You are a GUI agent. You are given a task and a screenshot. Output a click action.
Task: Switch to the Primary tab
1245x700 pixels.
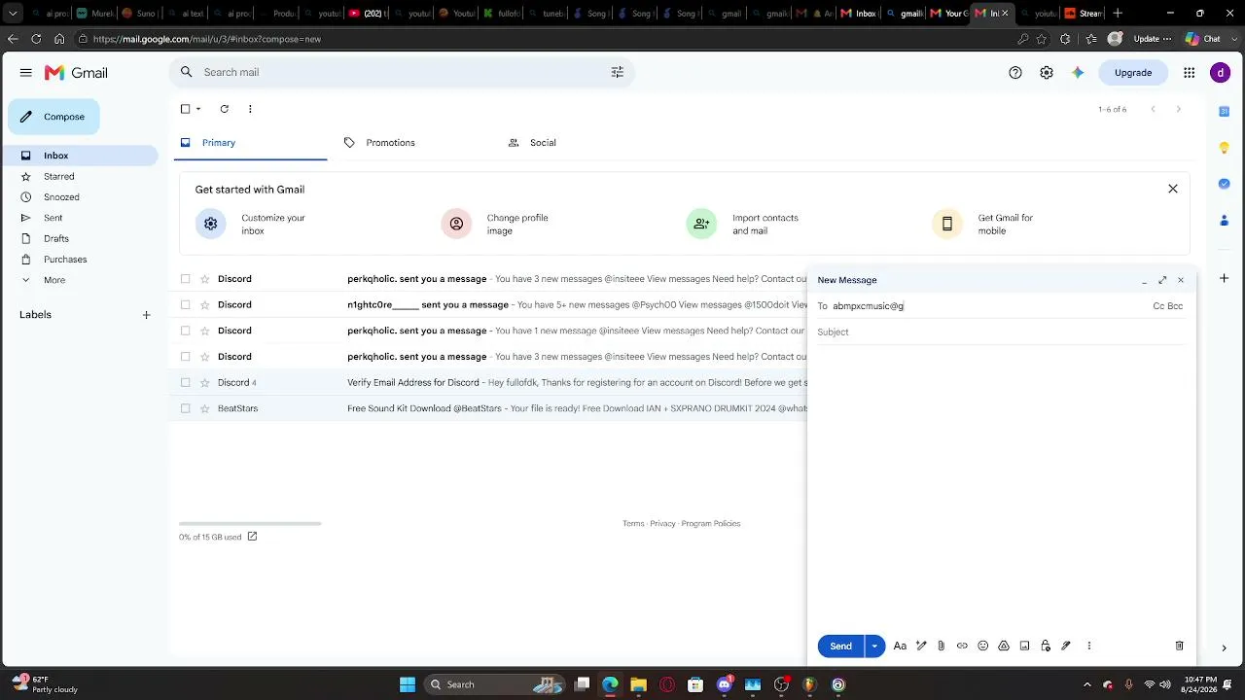pos(252,143)
